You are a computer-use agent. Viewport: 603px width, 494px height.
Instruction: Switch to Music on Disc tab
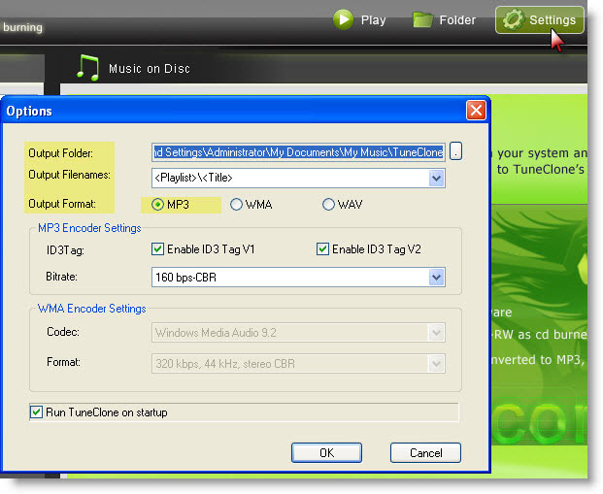[149, 69]
